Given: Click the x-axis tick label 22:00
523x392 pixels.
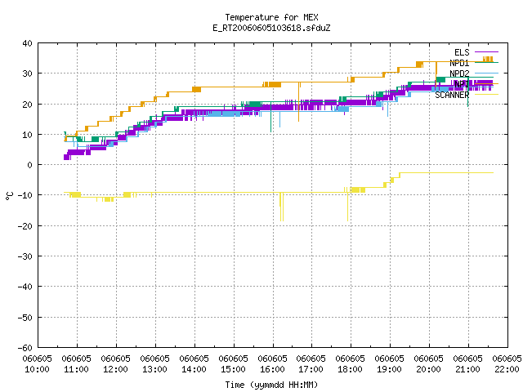Looking at the screenshot, I should coord(507,369).
